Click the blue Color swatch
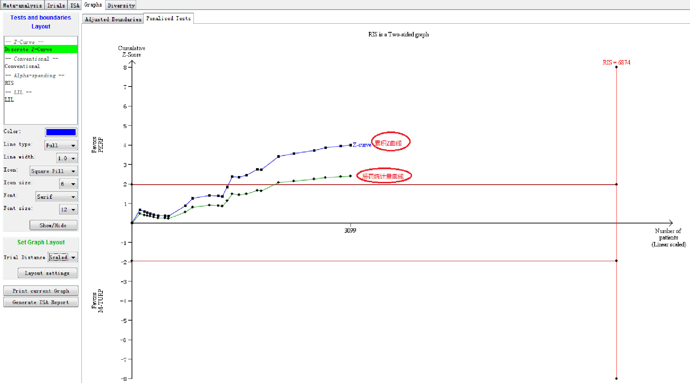 tap(61, 132)
